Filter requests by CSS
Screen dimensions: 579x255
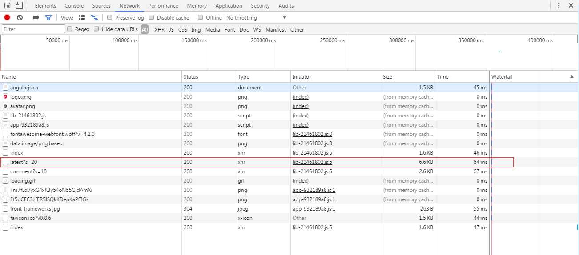[183, 29]
